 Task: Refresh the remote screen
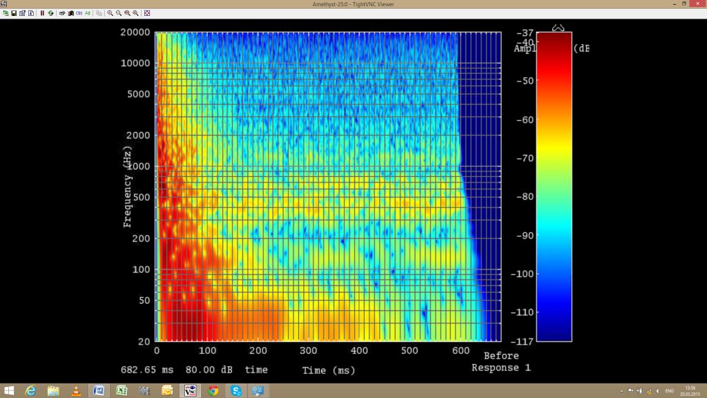50,13
